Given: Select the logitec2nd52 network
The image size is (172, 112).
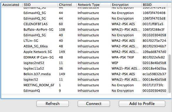Looking at the screenshot, I should pyautogui.click(x=84, y=63).
